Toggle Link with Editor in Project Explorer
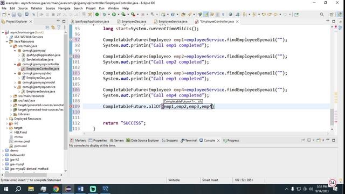 53,27
